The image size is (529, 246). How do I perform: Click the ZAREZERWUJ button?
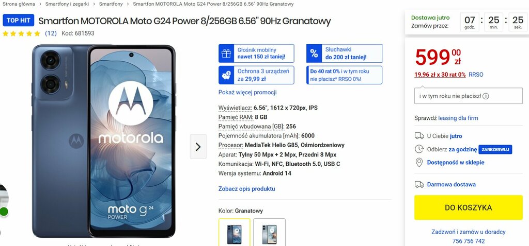(x=495, y=150)
